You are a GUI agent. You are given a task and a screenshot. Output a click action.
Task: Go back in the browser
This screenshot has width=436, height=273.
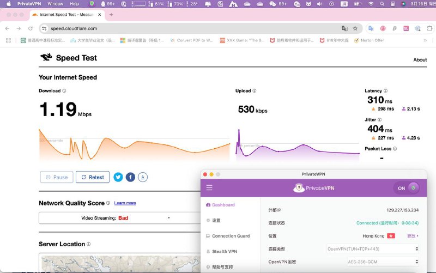pos(8,28)
